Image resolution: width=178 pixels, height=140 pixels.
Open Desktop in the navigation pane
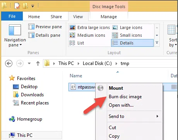coord(29,87)
